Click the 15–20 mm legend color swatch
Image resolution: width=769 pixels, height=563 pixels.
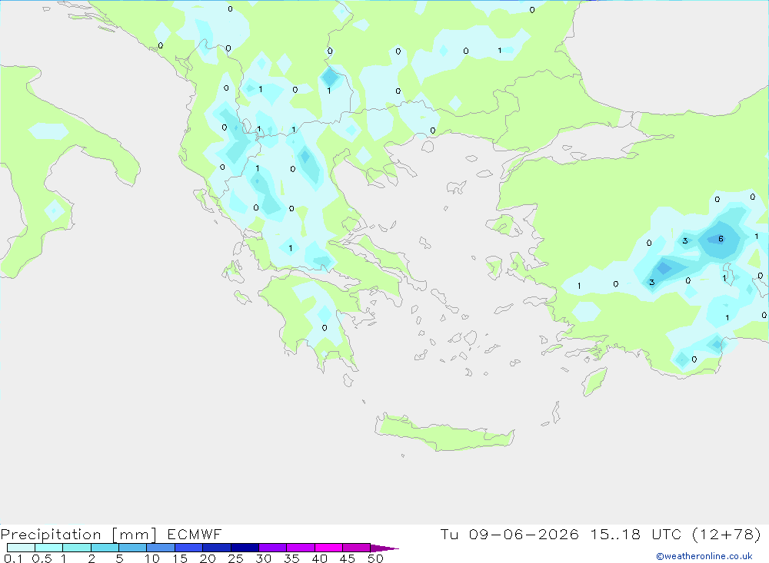coord(189,548)
